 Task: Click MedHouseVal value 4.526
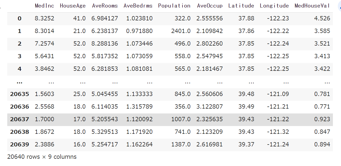point(322,19)
